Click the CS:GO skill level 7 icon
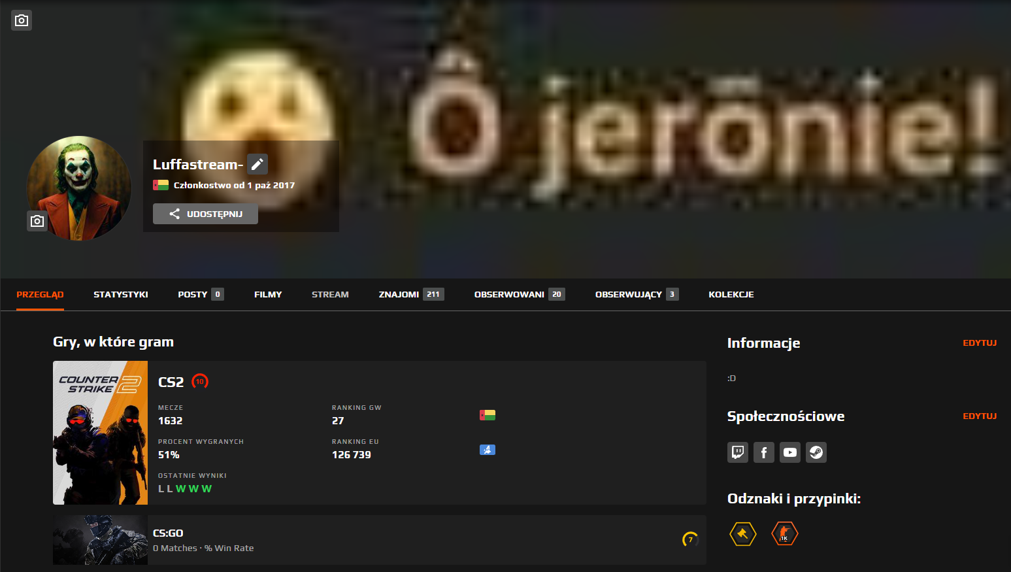 pos(690,539)
